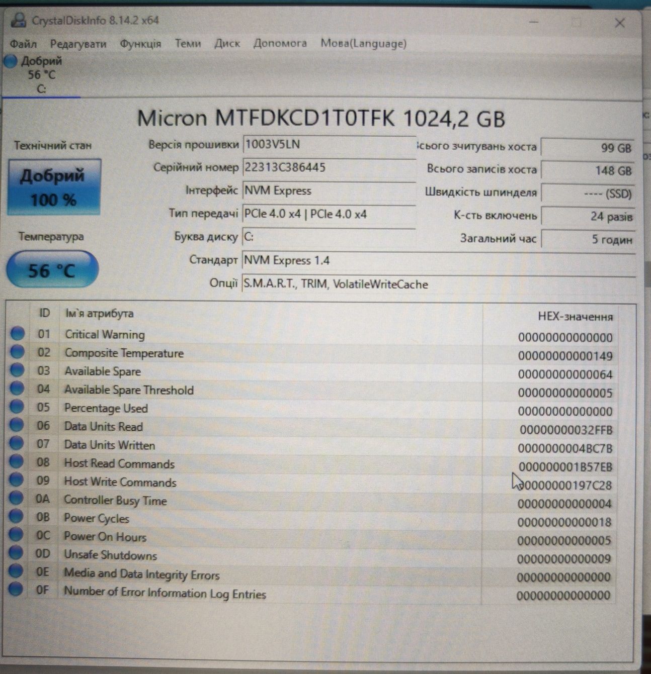The image size is (651, 674).
Task: Select the Controller Busy Time attribute name
Action: 115,500
